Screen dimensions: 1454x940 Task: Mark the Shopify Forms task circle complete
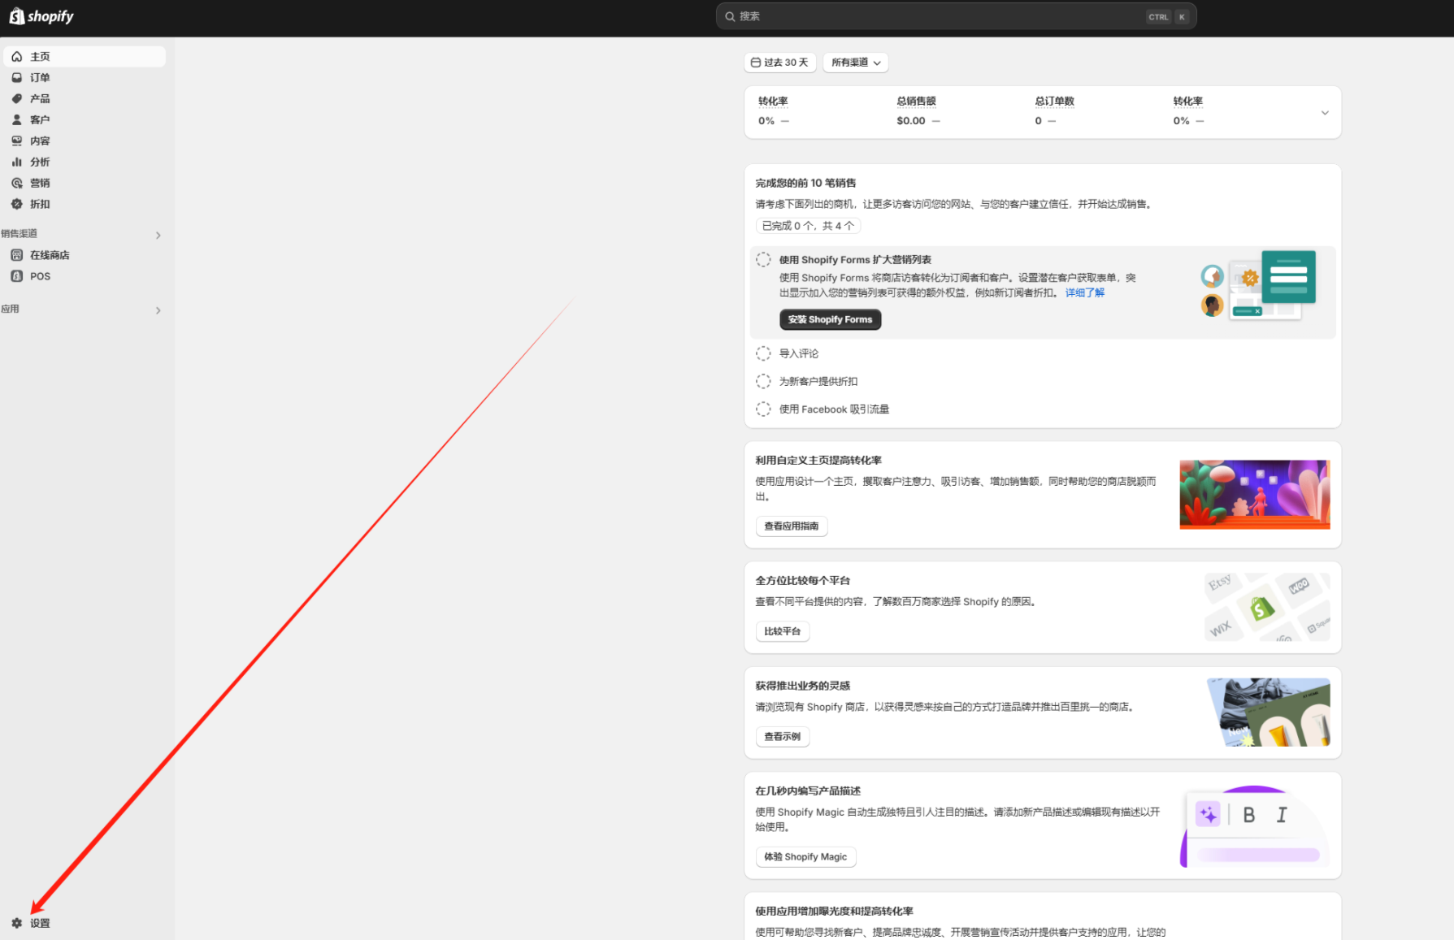click(x=763, y=260)
